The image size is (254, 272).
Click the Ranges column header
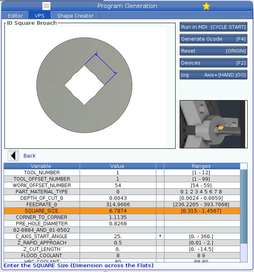[201, 166]
